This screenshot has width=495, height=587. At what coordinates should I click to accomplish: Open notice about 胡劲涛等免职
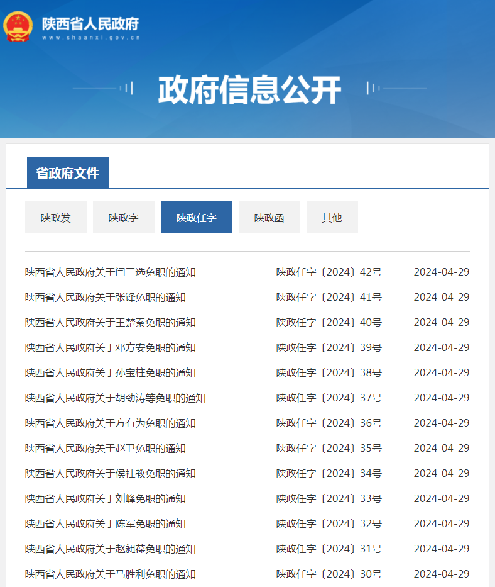[116, 398]
